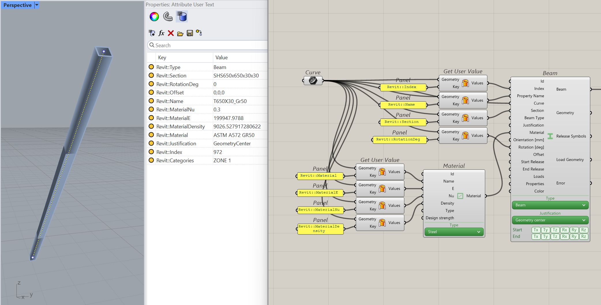The height and width of the screenshot is (305, 601).
Task: Click Get User Value icon wired to Revit::Index
Action: (x=465, y=83)
